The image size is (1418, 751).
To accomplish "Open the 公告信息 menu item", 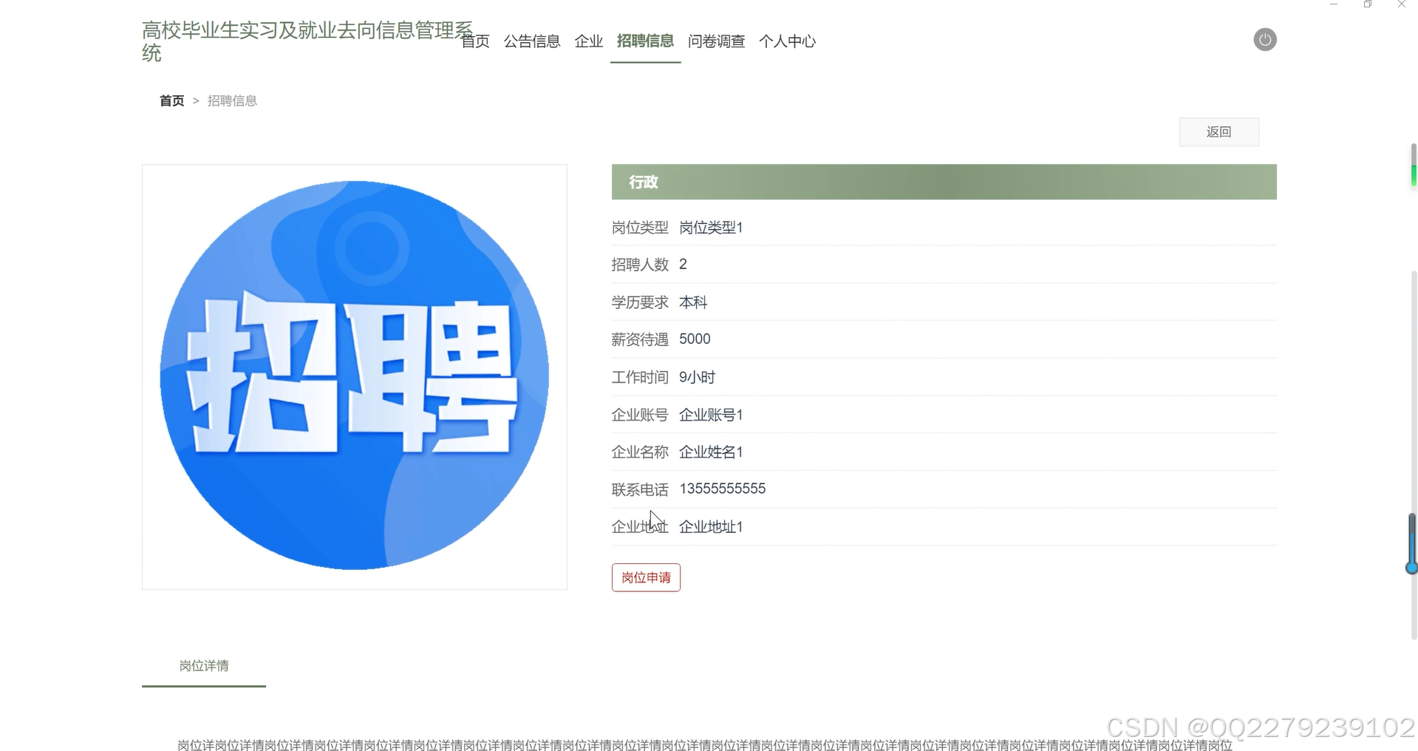I will pos(531,41).
